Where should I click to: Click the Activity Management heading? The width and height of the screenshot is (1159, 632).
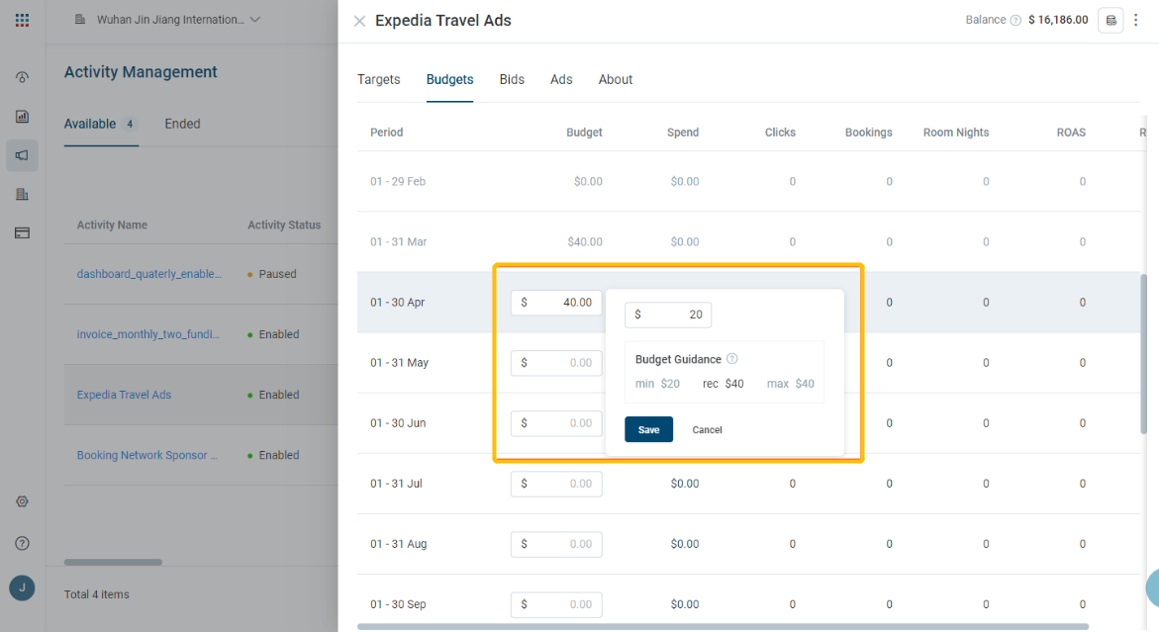tap(141, 72)
